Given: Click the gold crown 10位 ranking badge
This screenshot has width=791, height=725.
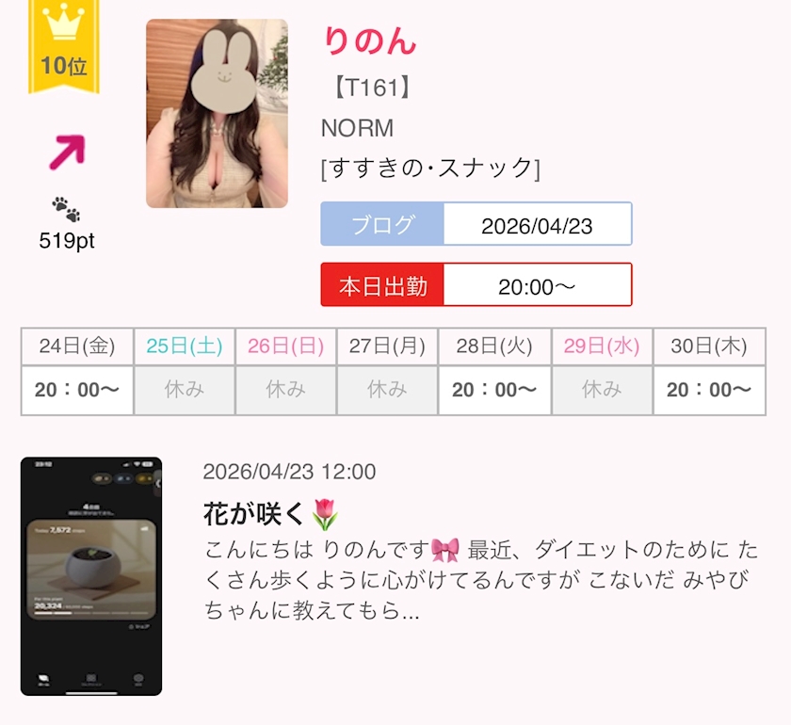Looking at the screenshot, I should 64,46.
